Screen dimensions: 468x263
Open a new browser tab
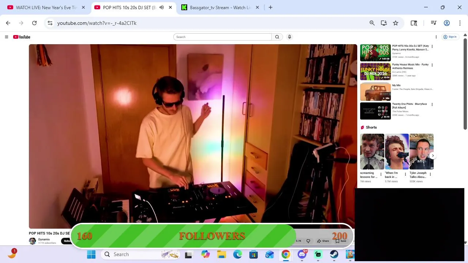click(x=270, y=7)
